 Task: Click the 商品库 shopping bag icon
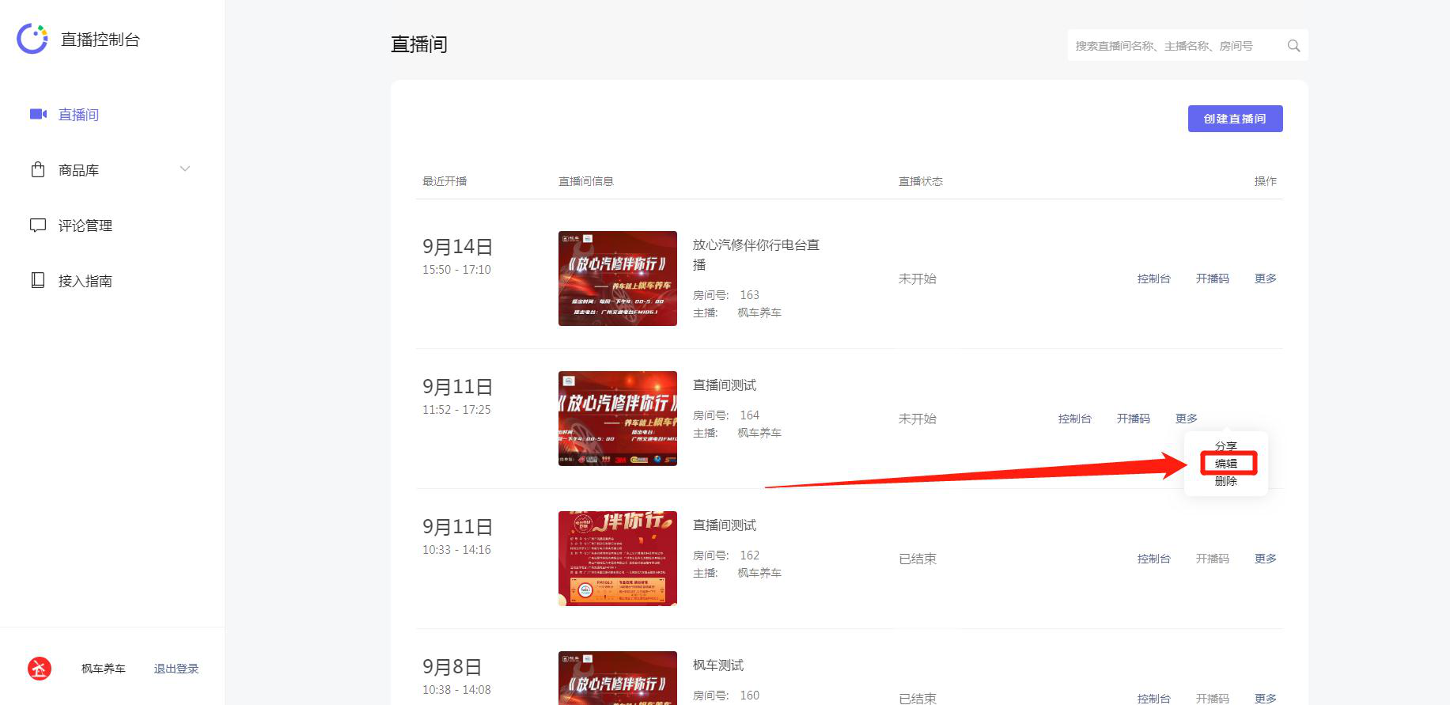tap(38, 169)
